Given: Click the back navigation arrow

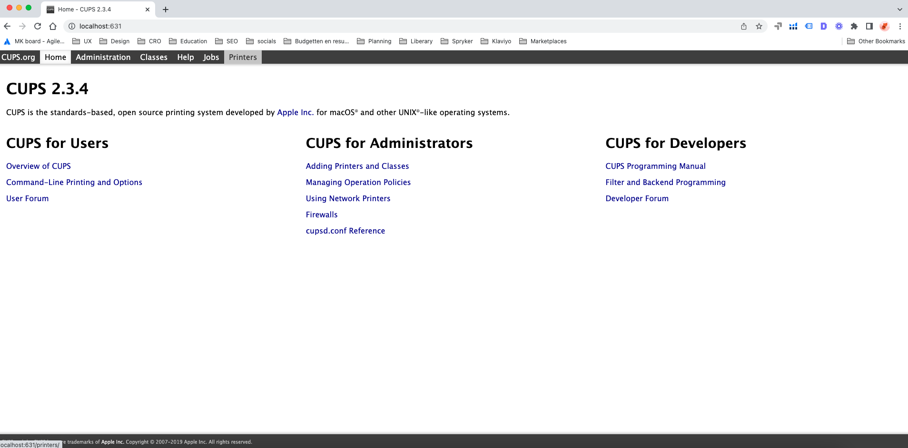Looking at the screenshot, I should 7,26.
